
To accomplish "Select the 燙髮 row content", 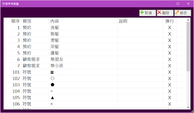I will [55, 40].
